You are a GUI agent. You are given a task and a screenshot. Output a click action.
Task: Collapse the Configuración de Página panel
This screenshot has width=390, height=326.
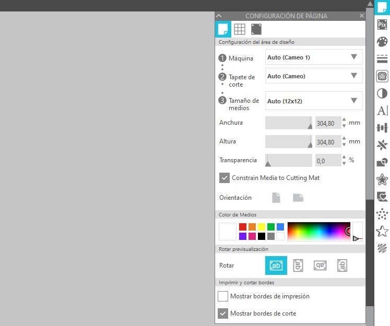[219, 16]
